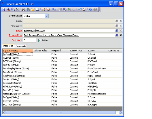Click the grid Comments column header

coord(115,51)
